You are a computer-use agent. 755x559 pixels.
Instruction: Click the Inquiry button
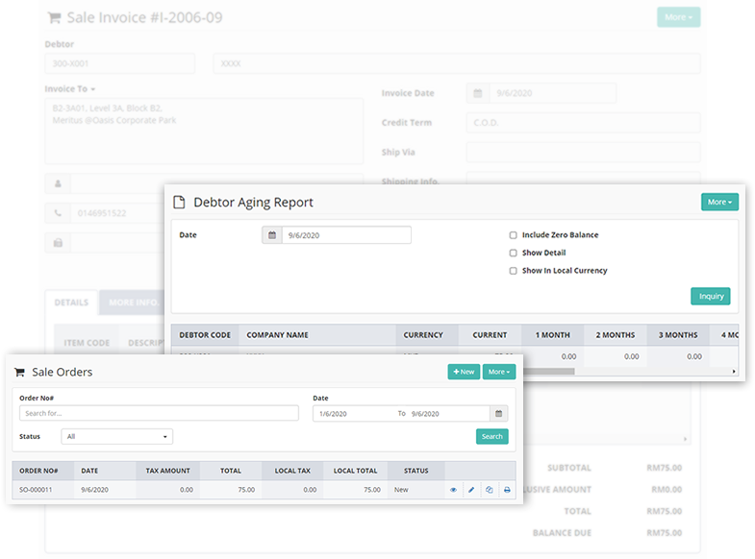click(710, 296)
